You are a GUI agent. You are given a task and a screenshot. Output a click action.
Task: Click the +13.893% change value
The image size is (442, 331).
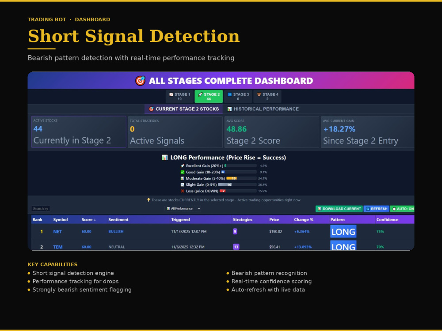(x=303, y=247)
